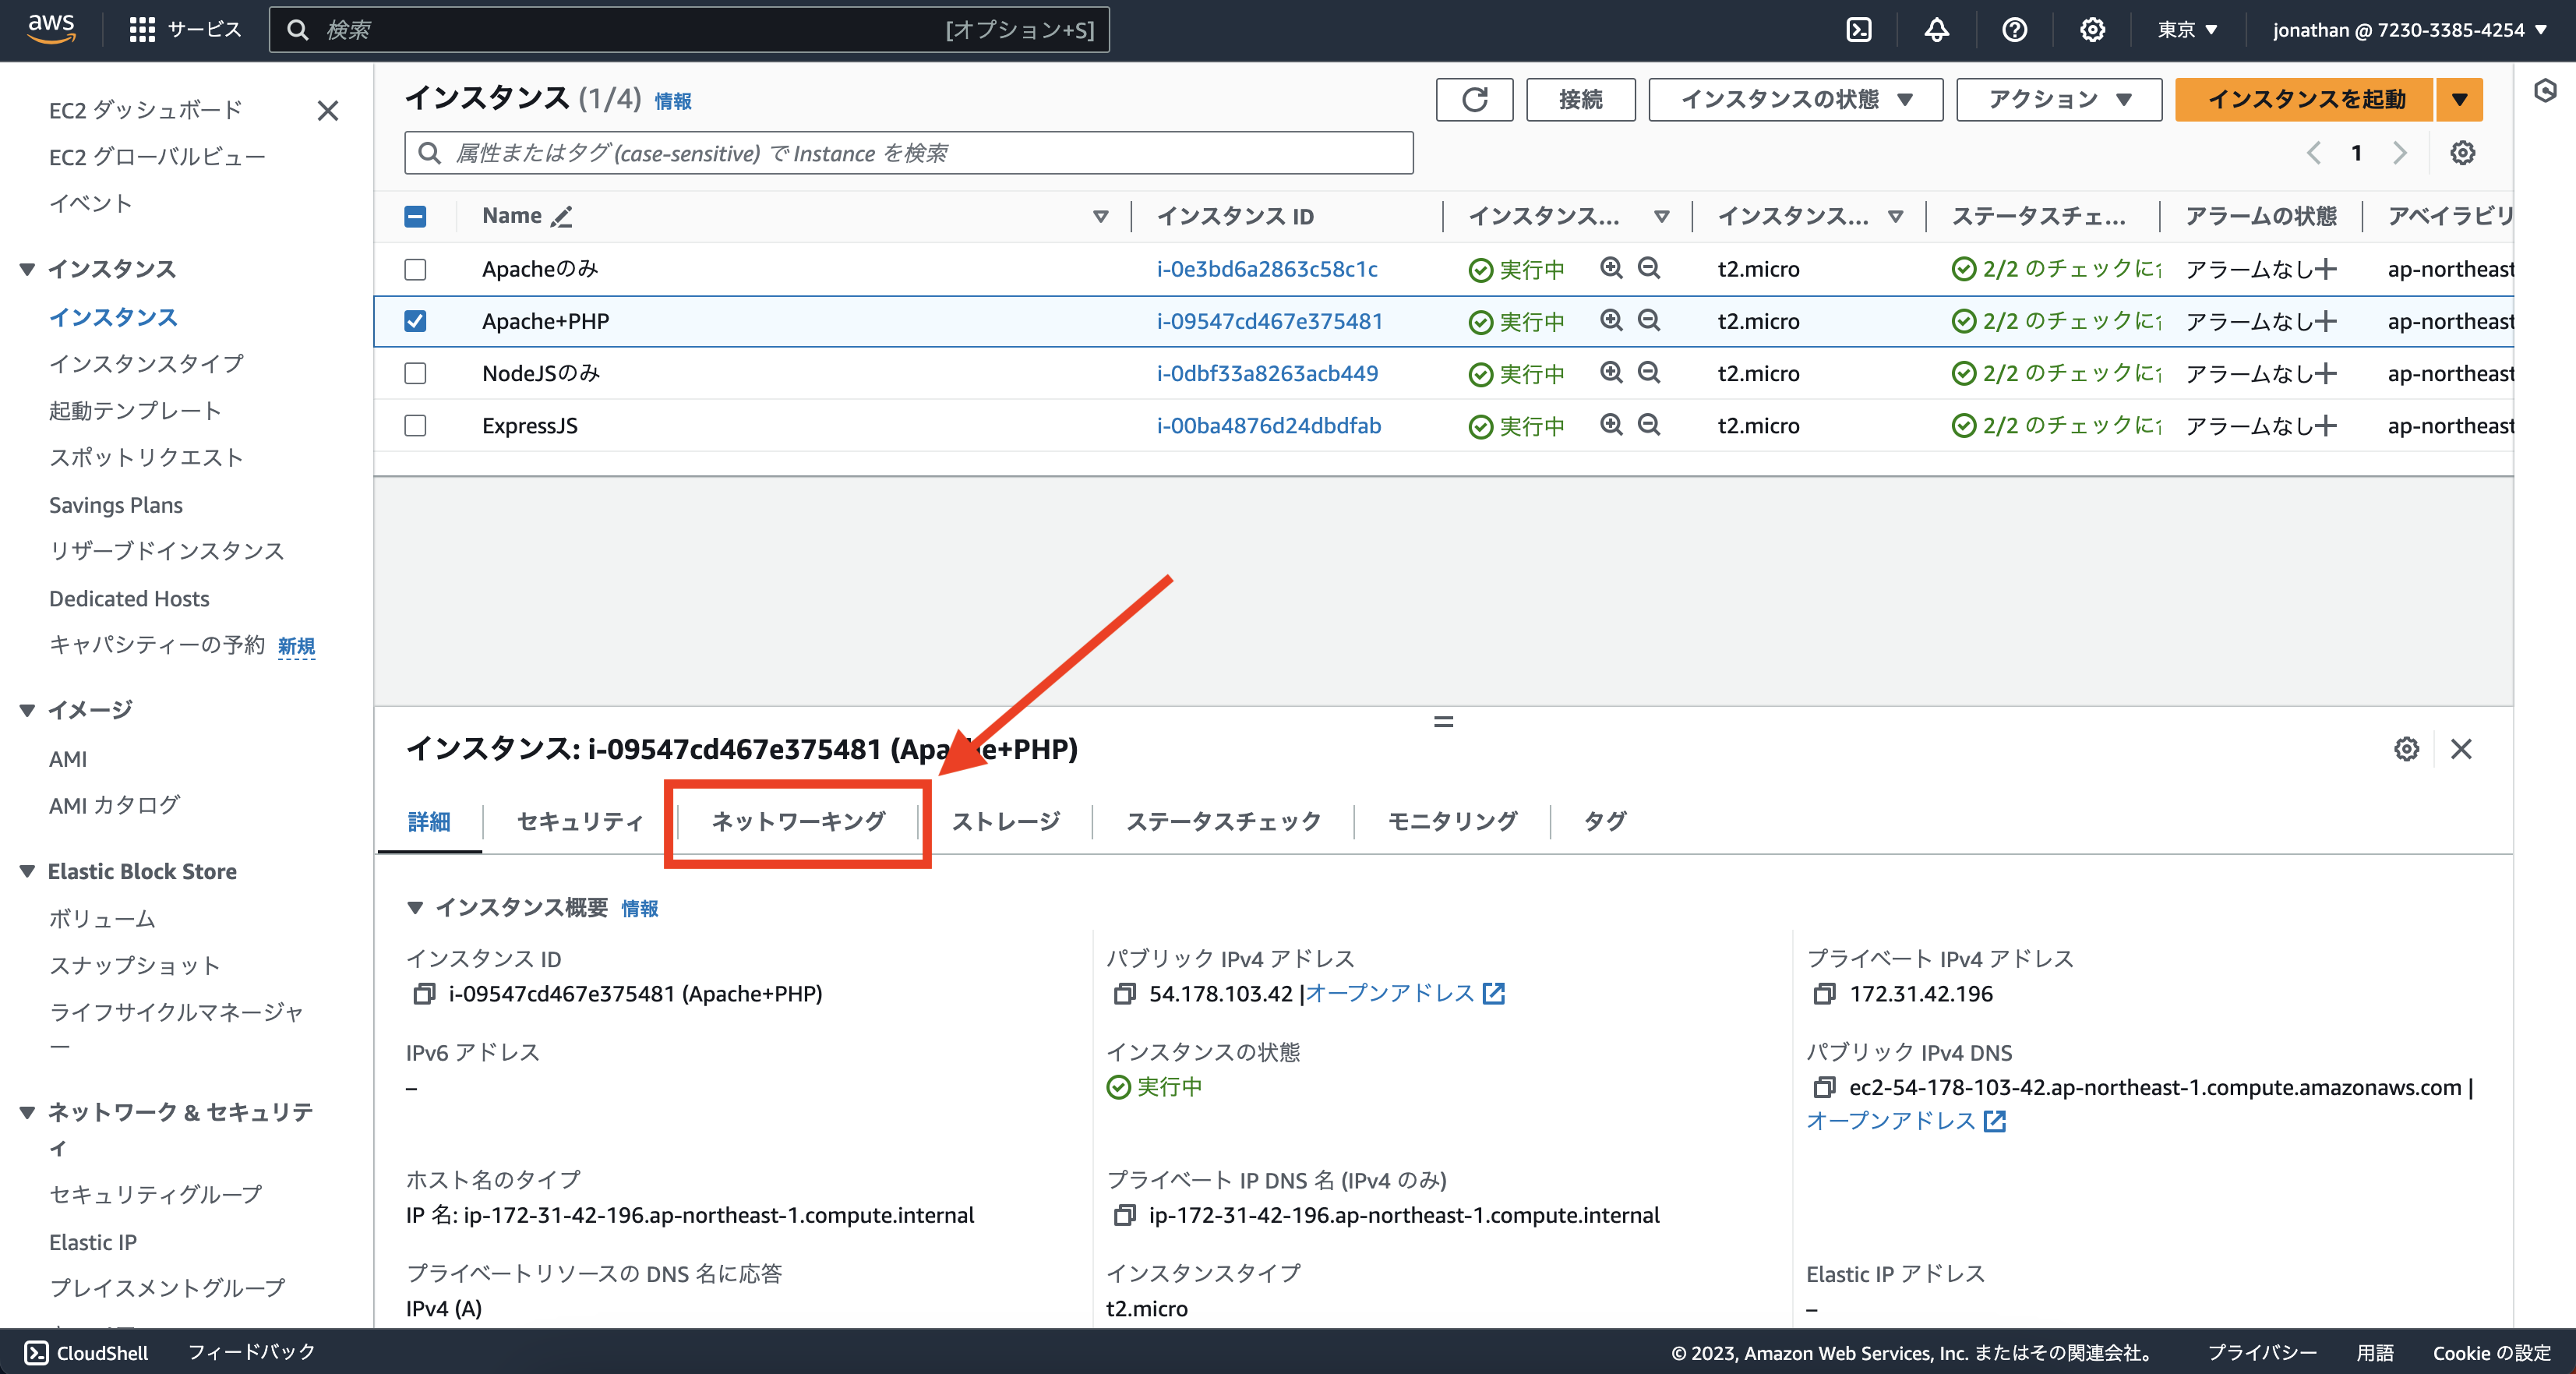Open column preferences gear above the instance table
This screenshot has width=2576, height=1374.
tap(2463, 152)
